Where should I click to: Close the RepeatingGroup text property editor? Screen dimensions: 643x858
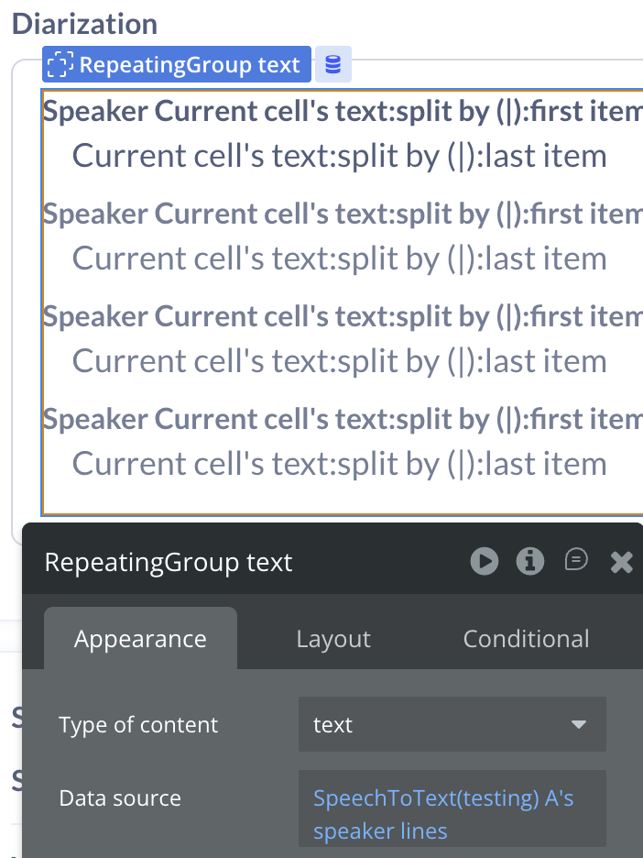[622, 562]
